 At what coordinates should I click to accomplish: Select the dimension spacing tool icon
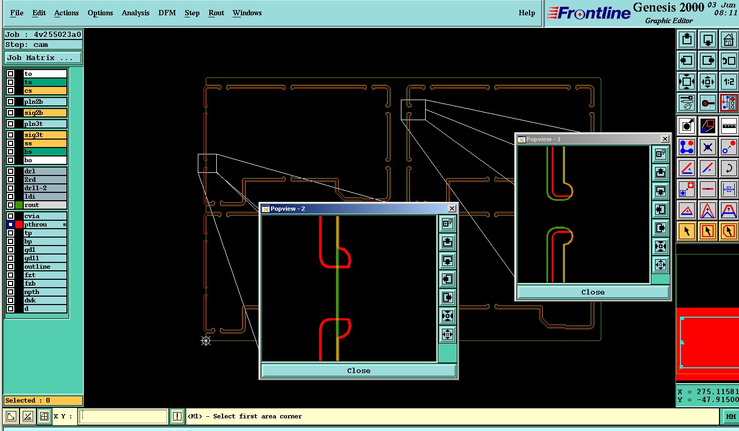[x=728, y=189]
